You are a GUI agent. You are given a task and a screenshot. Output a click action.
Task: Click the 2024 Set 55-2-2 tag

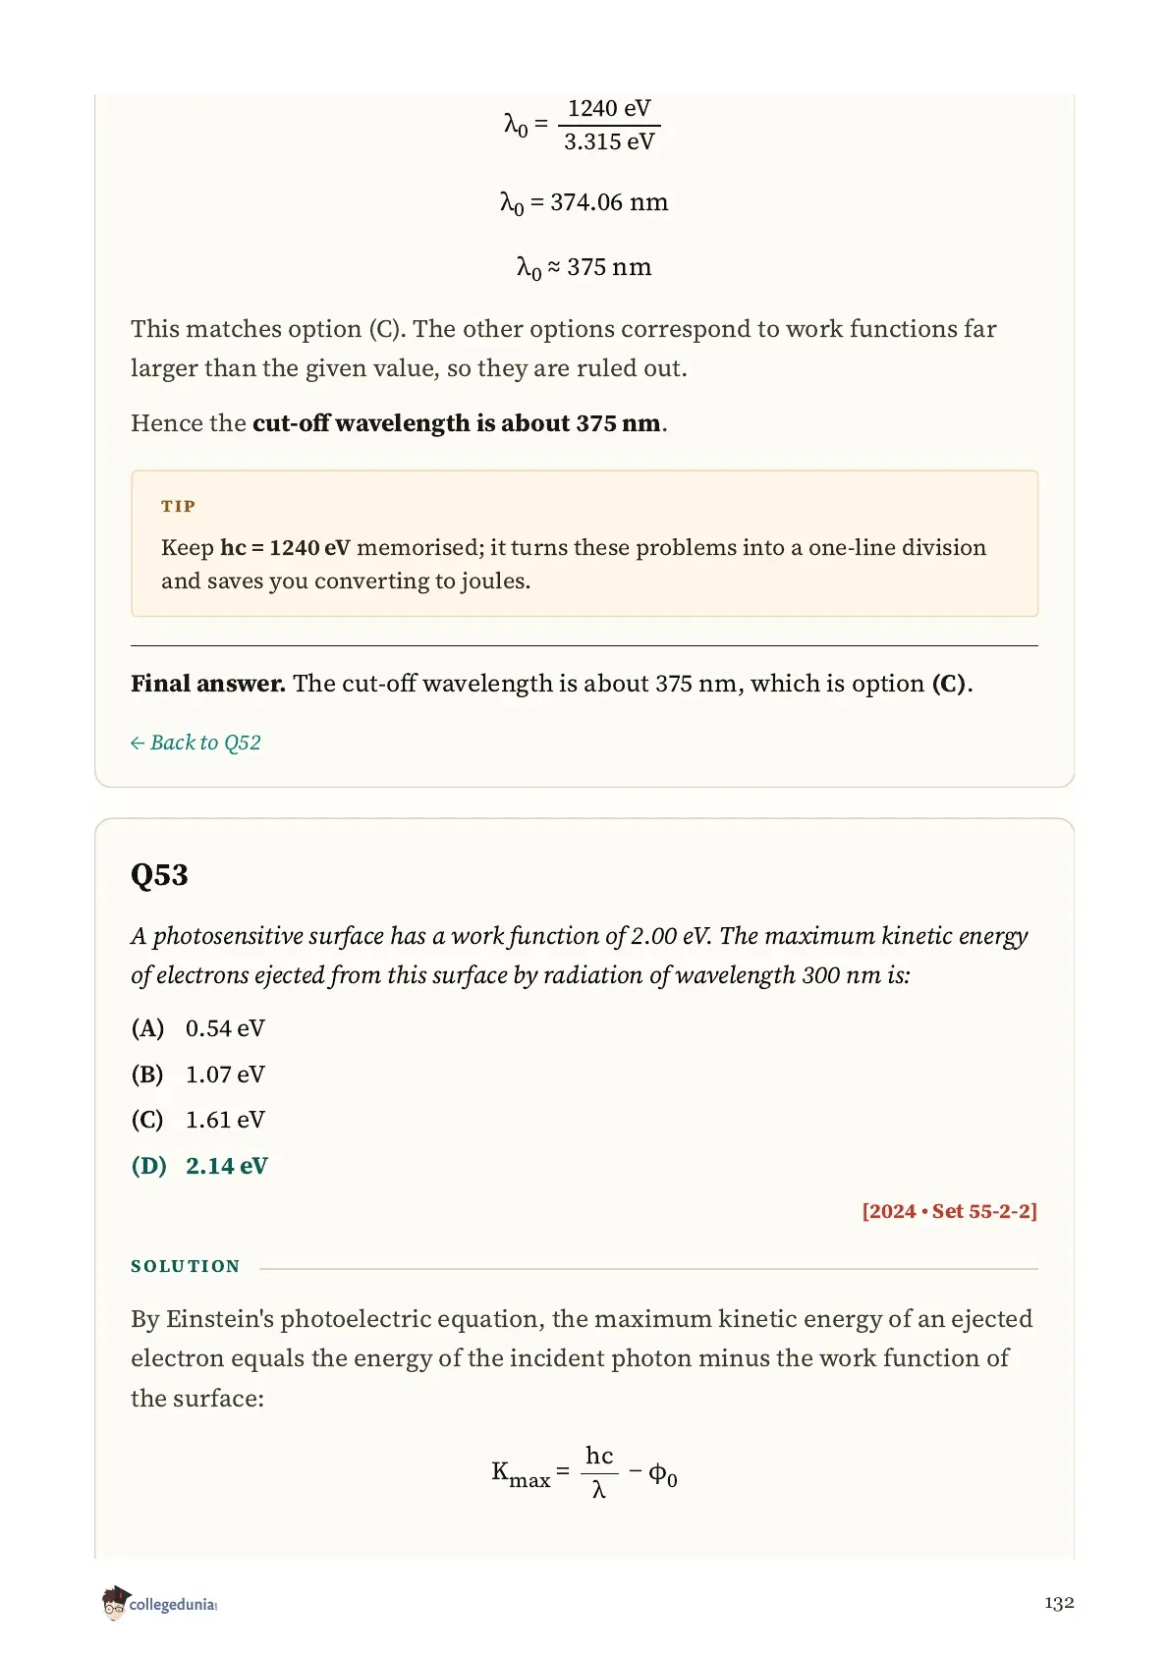(x=949, y=1211)
